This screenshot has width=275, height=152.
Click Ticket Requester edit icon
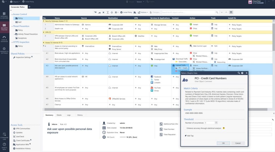pos(161,135)
